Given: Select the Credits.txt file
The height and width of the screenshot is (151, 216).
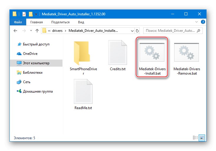Looking at the screenshot, I should tap(118, 56).
